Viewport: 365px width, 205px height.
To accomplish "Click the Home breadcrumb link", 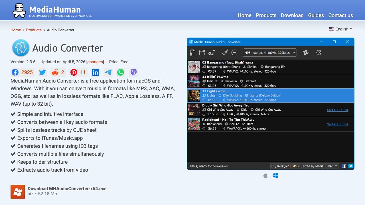I will point(16,30).
